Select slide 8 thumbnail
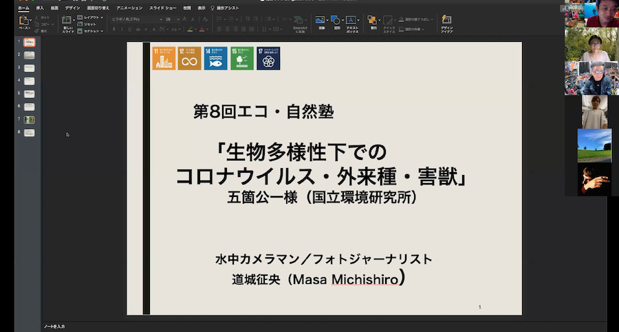This screenshot has width=619, height=332. click(x=29, y=132)
